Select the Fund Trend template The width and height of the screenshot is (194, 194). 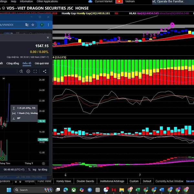(x=44, y=181)
